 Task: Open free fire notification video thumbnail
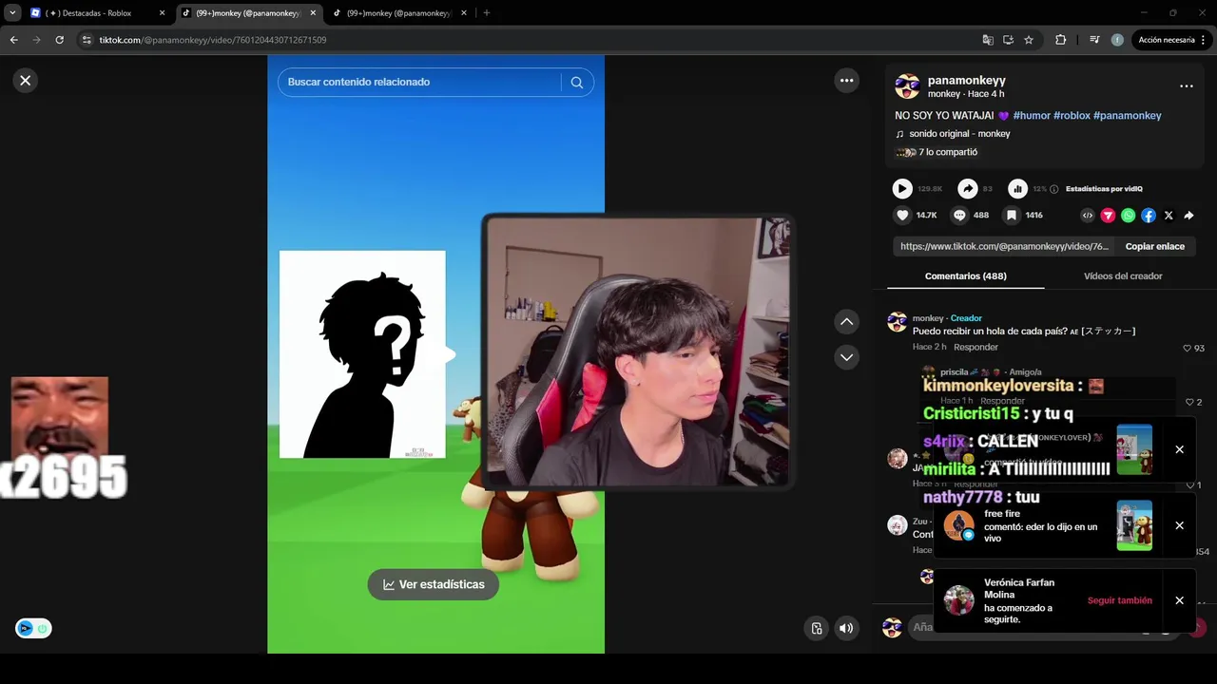[x=1134, y=525]
